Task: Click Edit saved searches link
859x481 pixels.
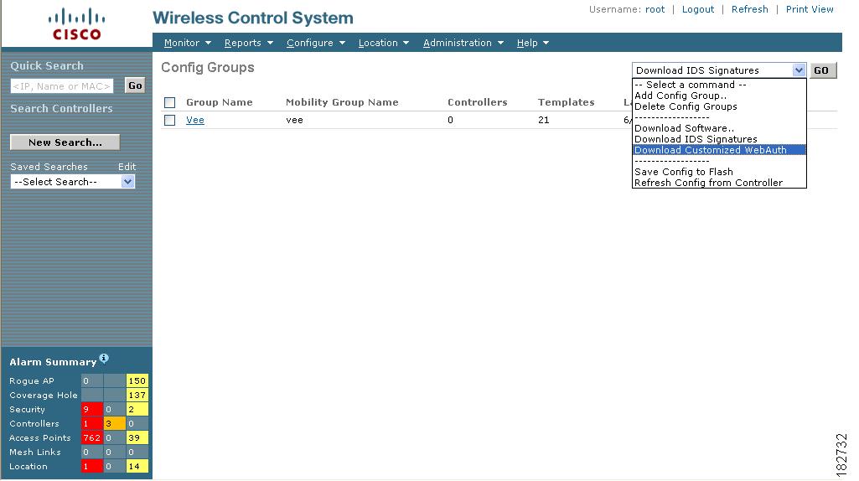Action: (x=127, y=167)
